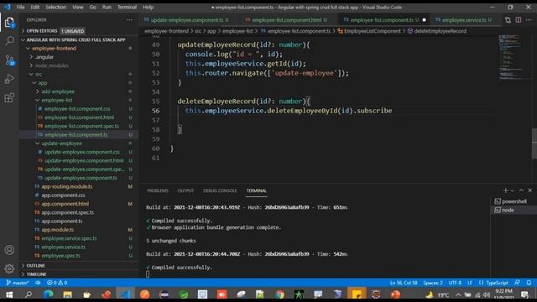Open employee-list.component.css file
This screenshot has width=537, height=302.
(77, 108)
